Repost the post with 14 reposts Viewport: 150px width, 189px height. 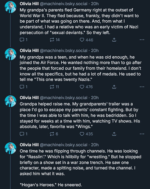(55, 40)
